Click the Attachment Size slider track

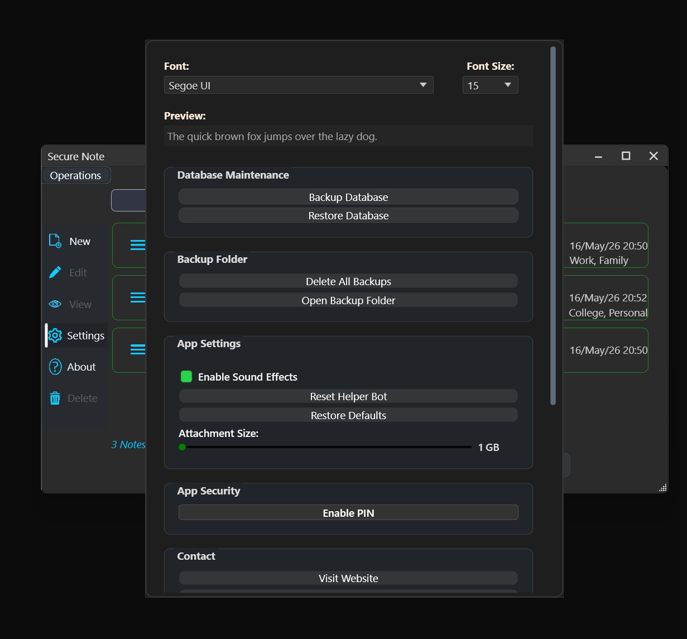pos(325,447)
